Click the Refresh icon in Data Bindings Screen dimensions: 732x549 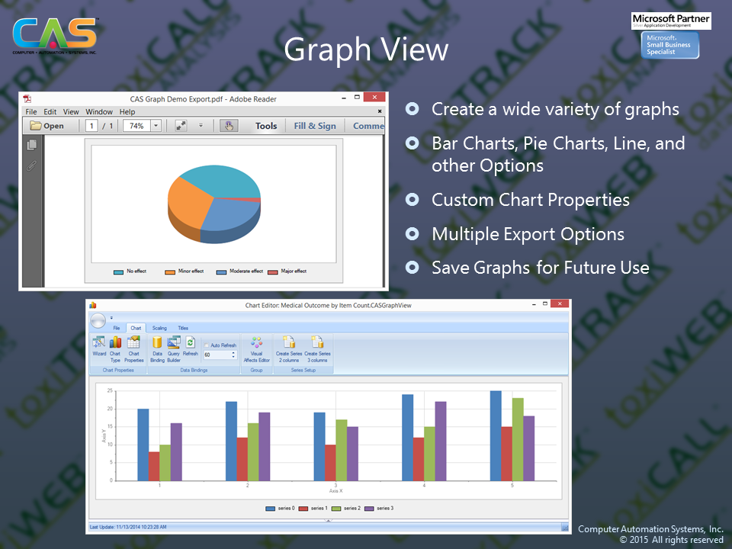pyautogui.click(x=191, y=348)
